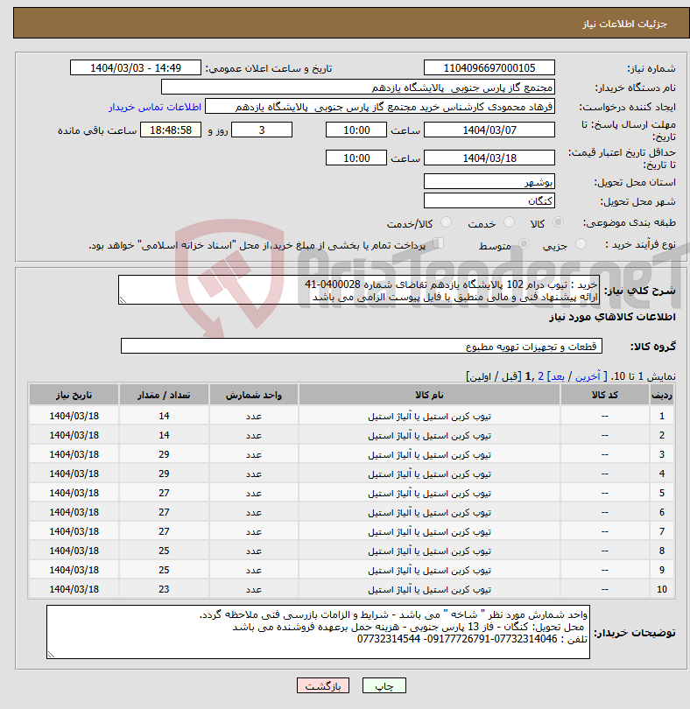The image size is (690, 709).
Task: Click quantity 29 in row 4
Action: 164,474
